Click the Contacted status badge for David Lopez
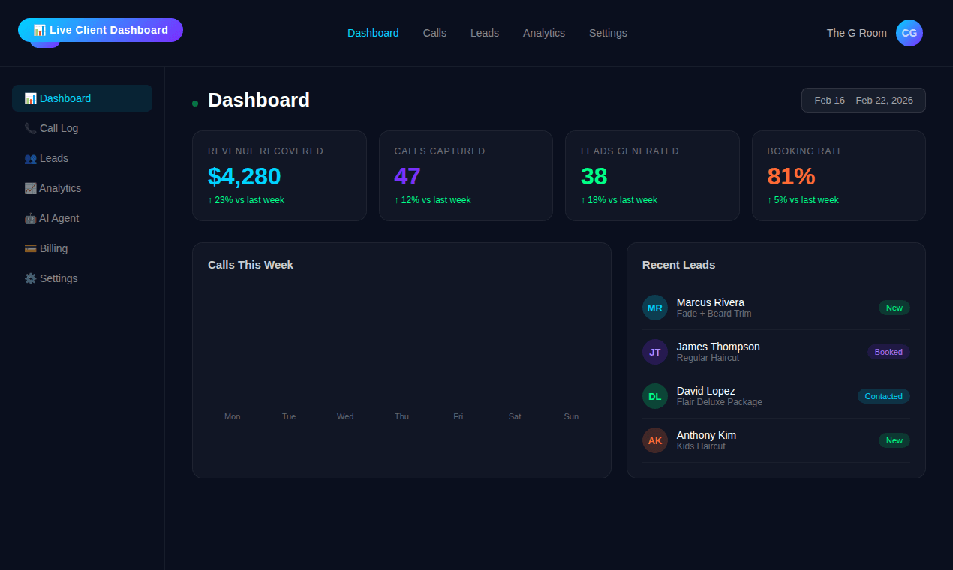Image resolution: width=953 pixels, height=570 pixels. click(x=883, y=396)
